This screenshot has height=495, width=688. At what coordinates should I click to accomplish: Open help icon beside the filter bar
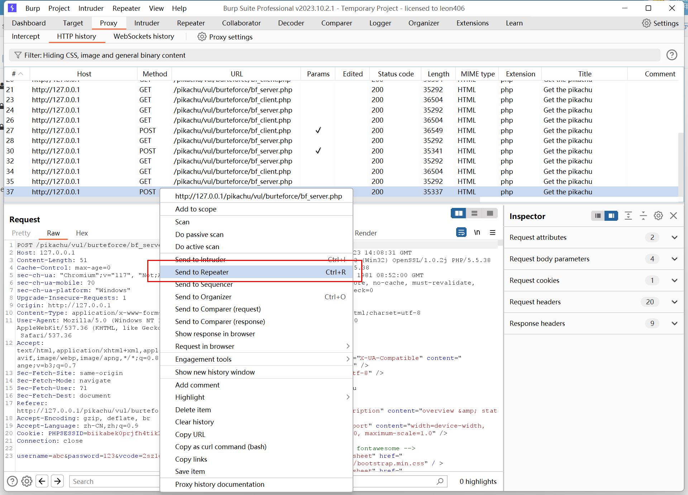pyautogui.click(x=672, y=55)
